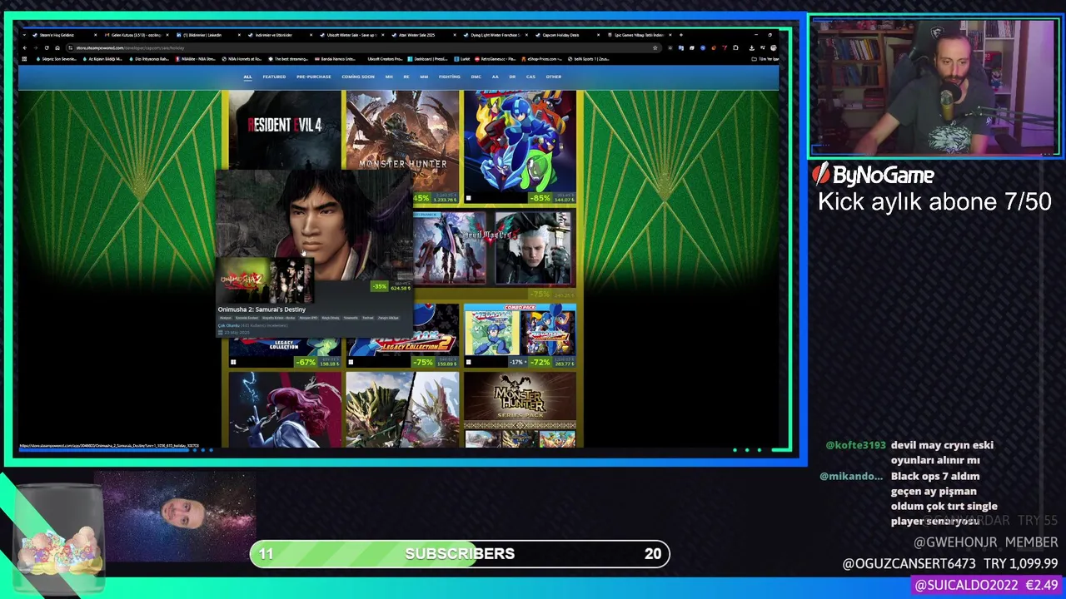
Task: Open the eShop-Prices.com bookmark
Action: pyautogui.click(x=543, y=59)
